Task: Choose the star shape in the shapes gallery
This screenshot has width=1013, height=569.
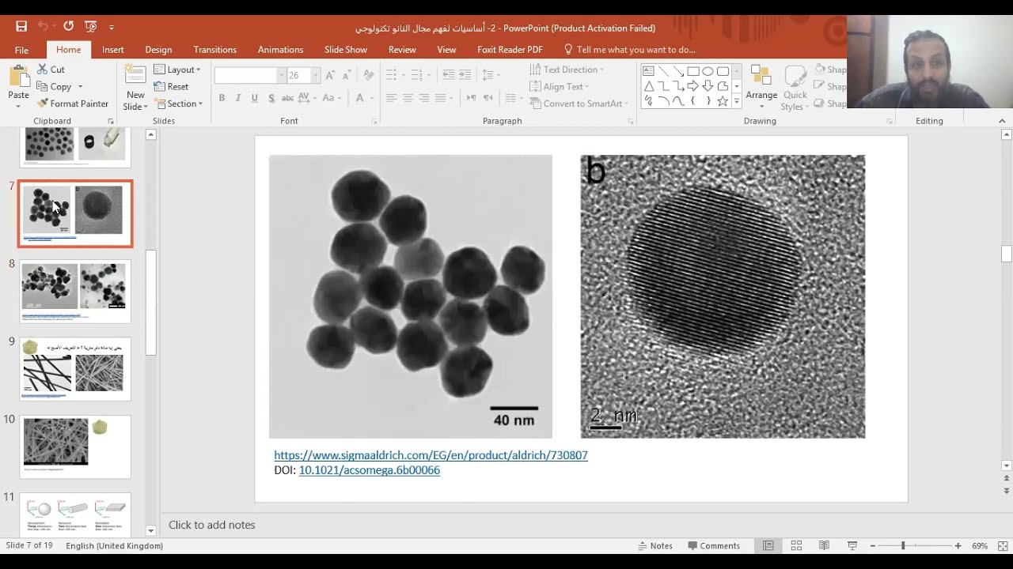Action: tap(722, 101)
